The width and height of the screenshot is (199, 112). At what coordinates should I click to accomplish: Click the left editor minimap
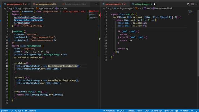point(94,15)
